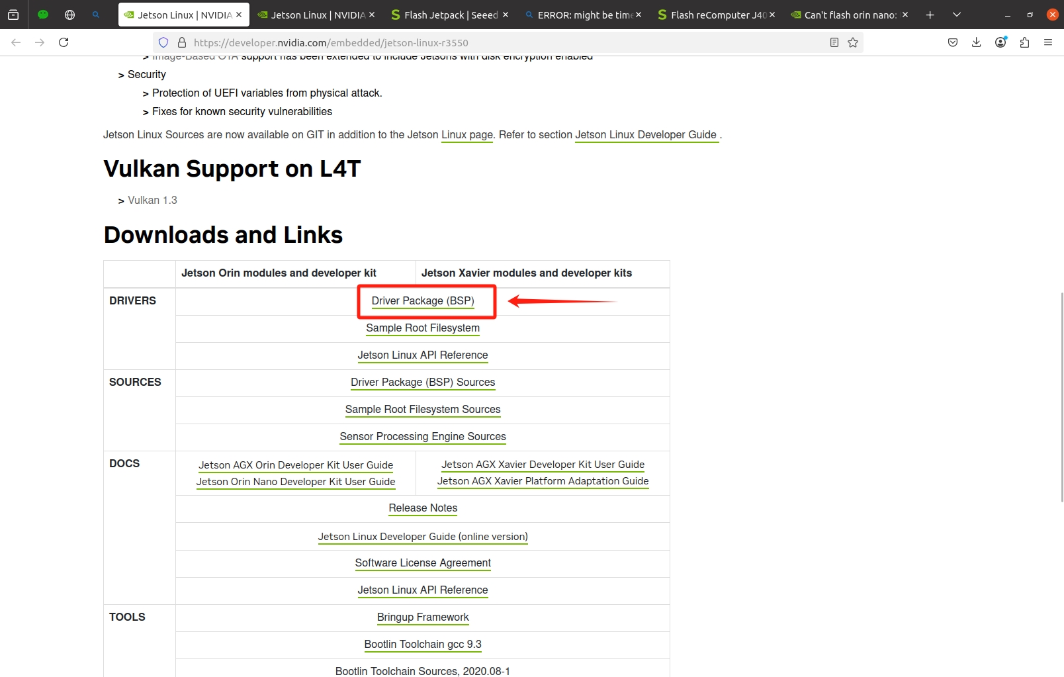Close the Can't flash orin nano tab
The image size is (1064, 677).
[905, 15]
